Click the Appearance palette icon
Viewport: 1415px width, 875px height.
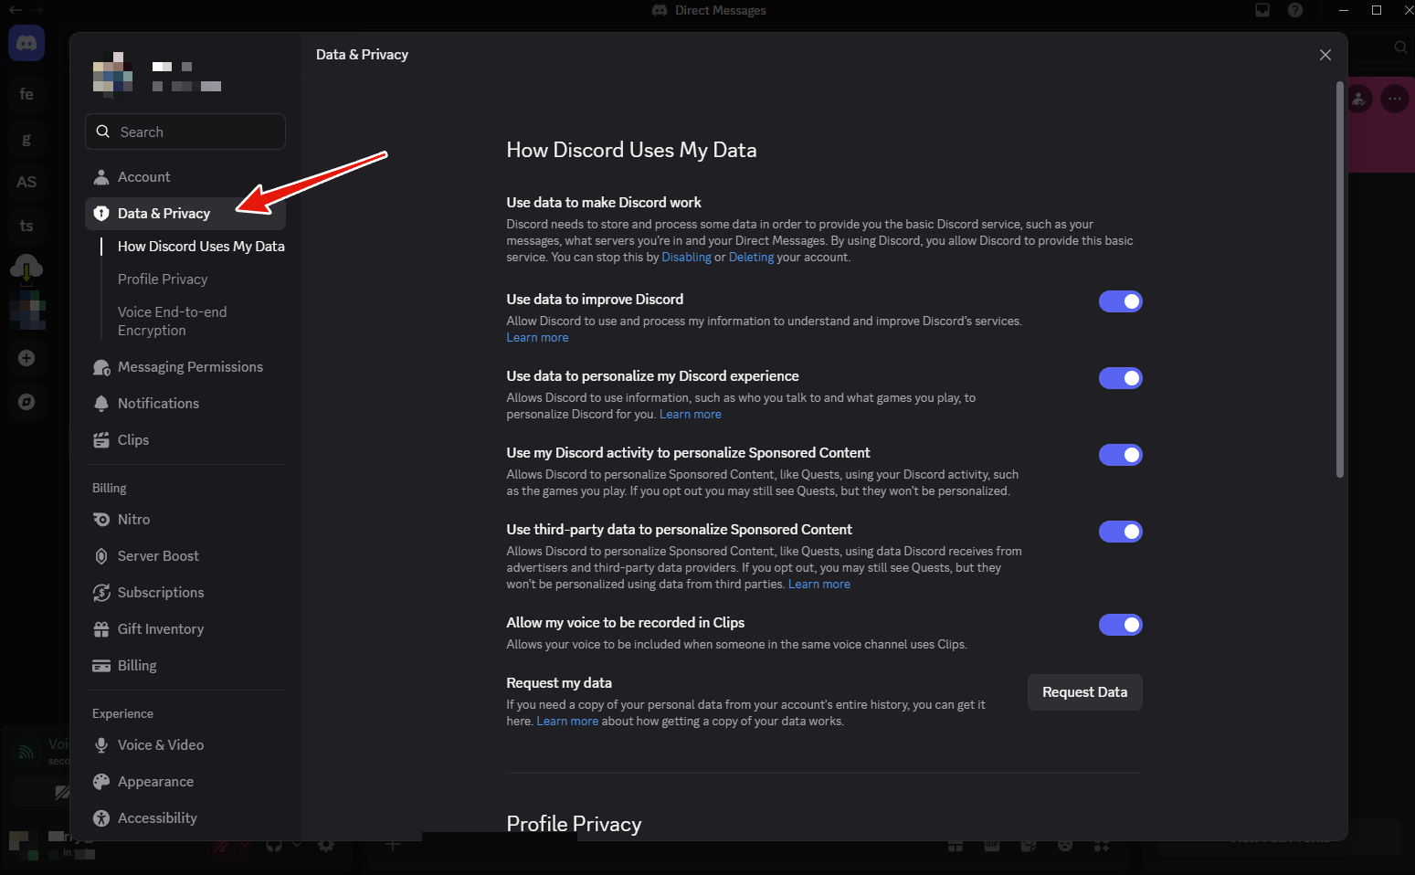tap(101, 782)
